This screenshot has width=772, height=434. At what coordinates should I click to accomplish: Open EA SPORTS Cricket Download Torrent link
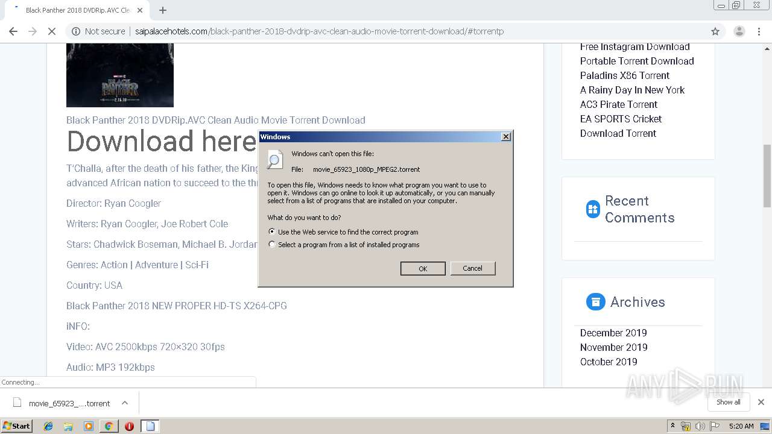point(621,126)
